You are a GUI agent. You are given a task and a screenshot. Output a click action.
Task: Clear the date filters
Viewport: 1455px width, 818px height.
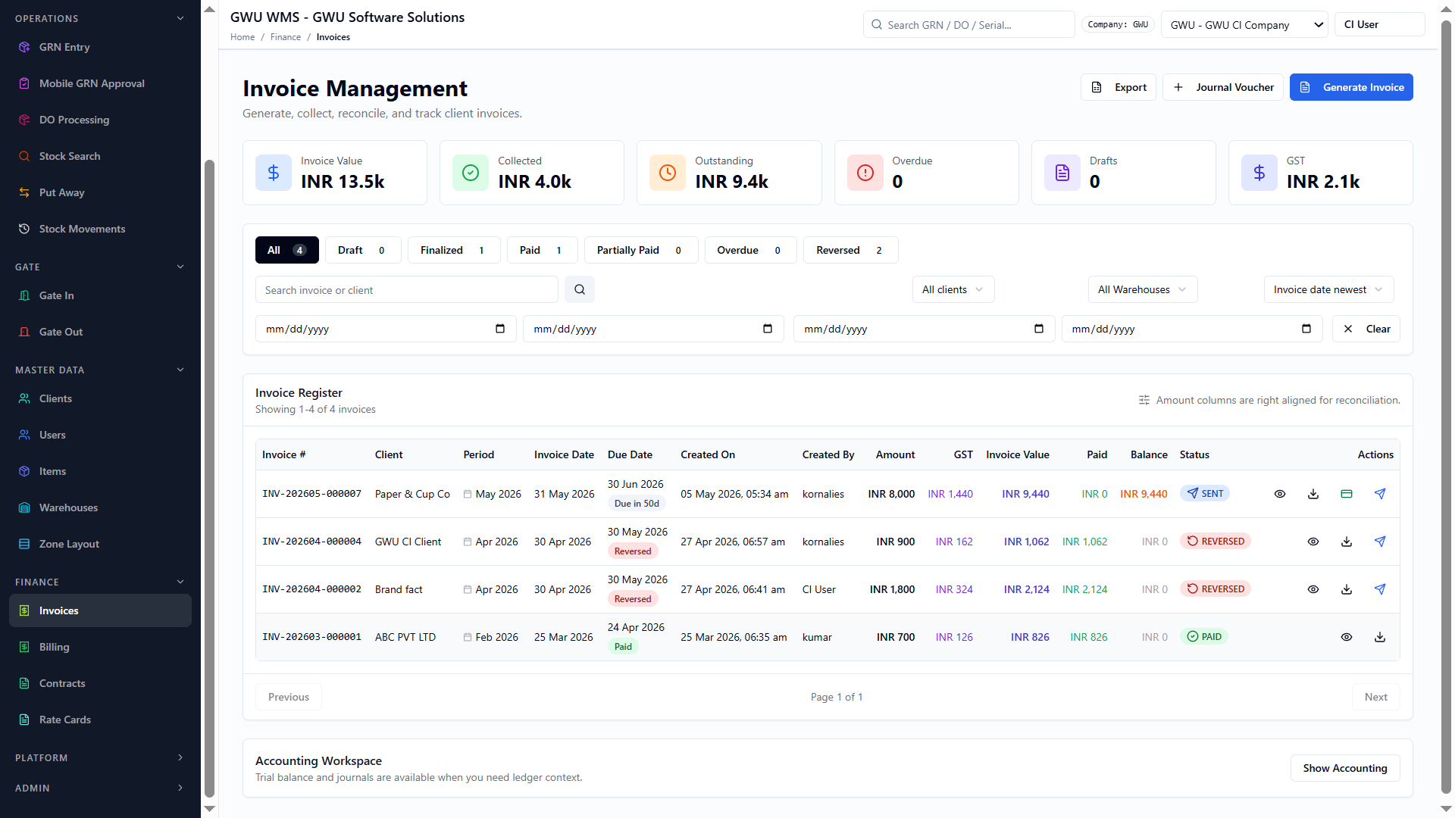point(1366,329)
